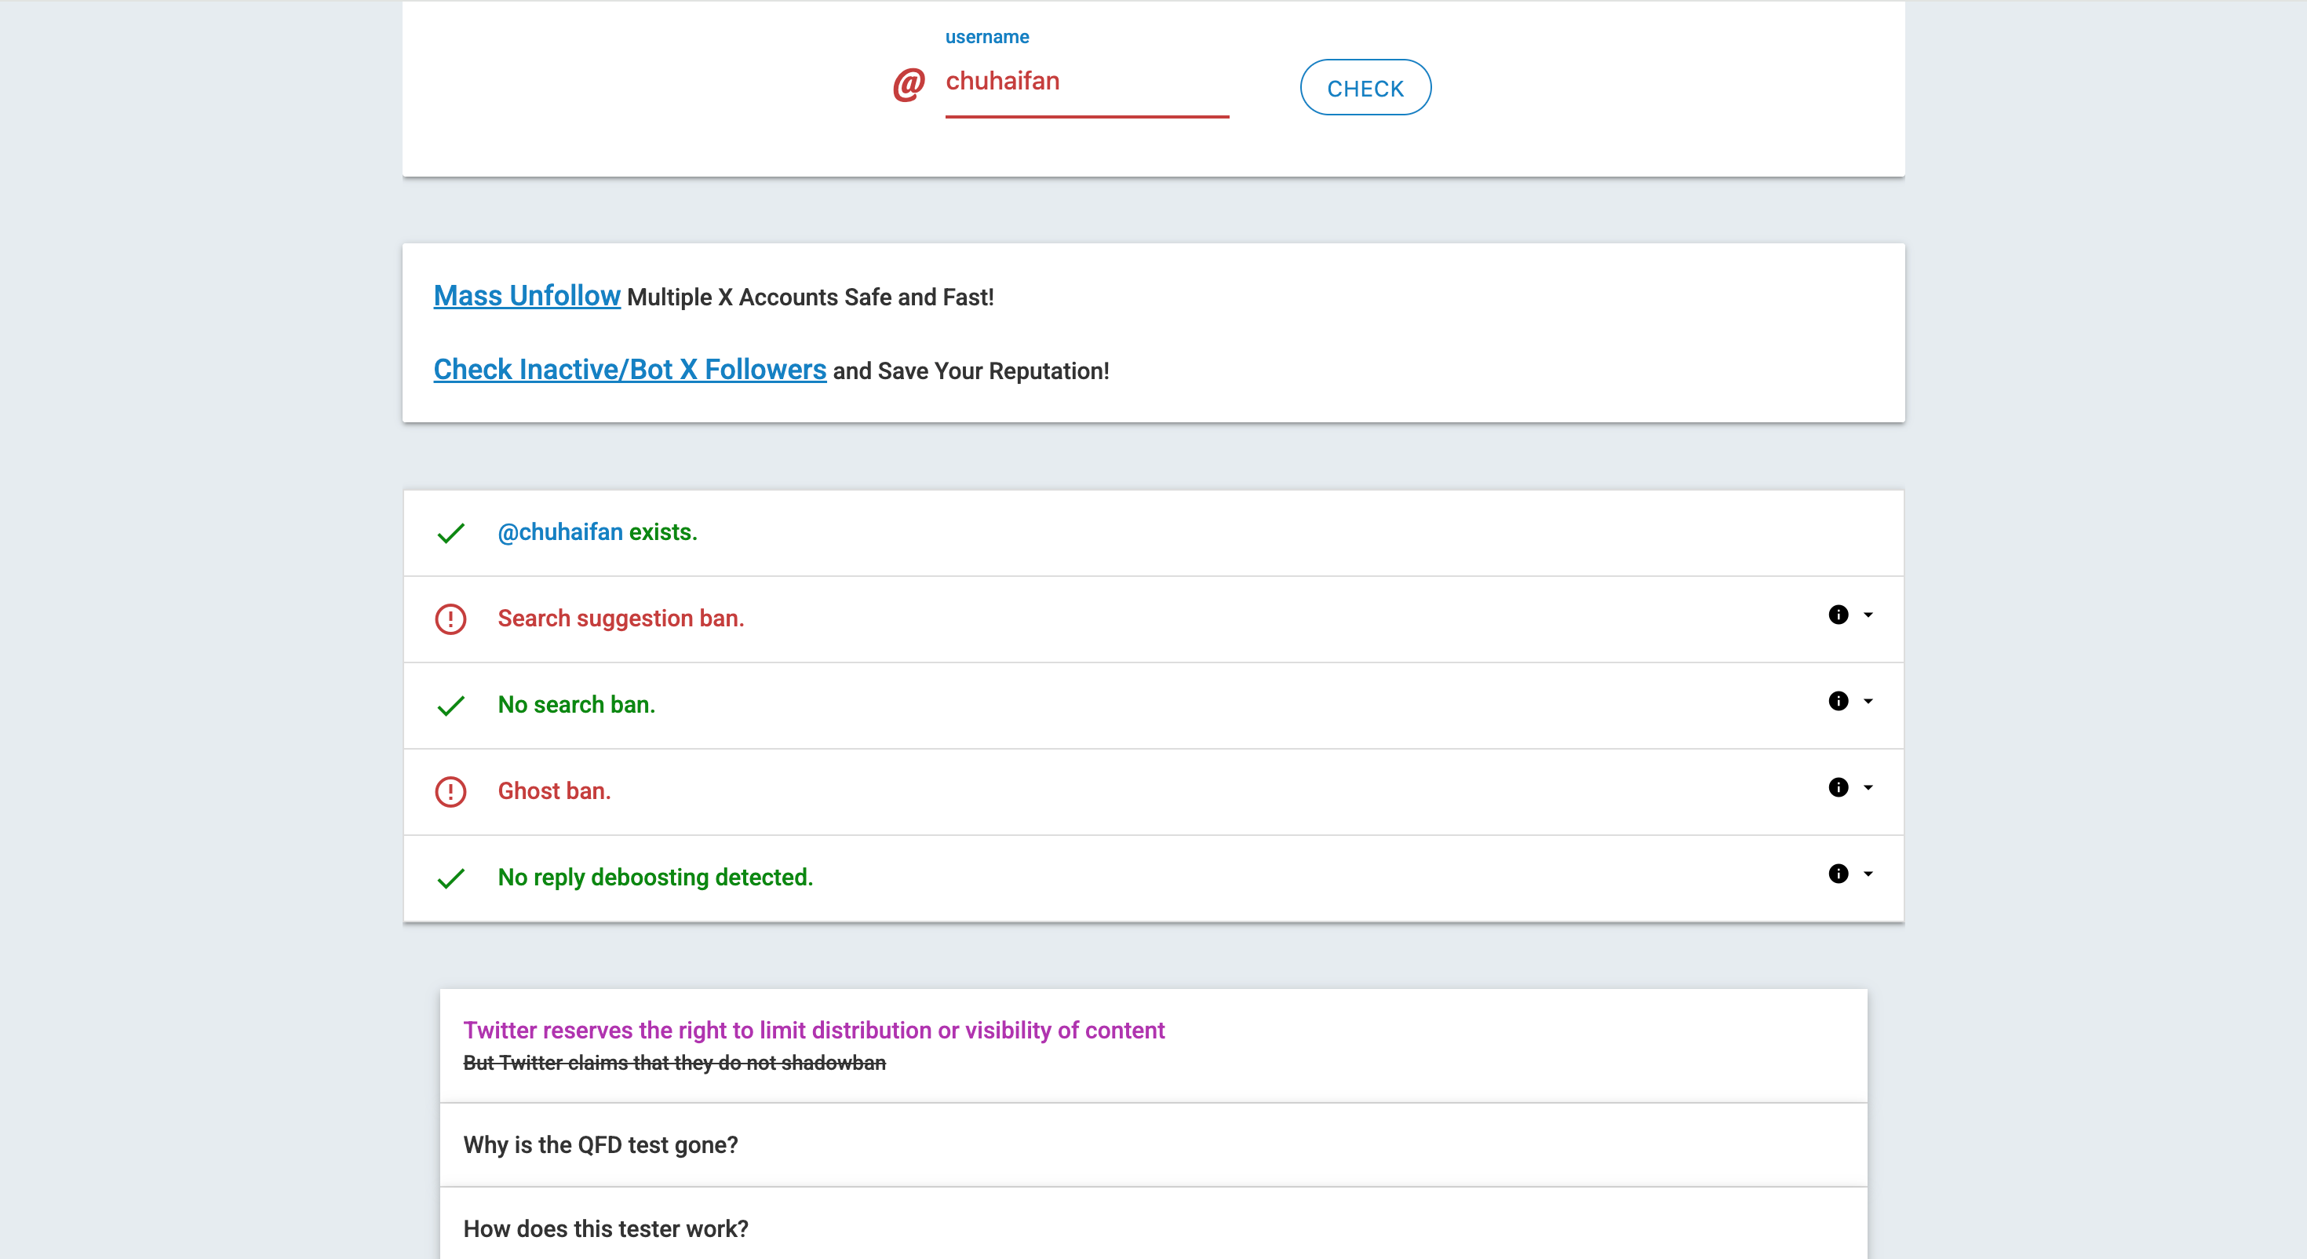This screenshot has width=2307, height=1259.
Task: Expand Search suggestion ban dropdown arrow
Action: pyautogui.click(x=1868, y=615)
